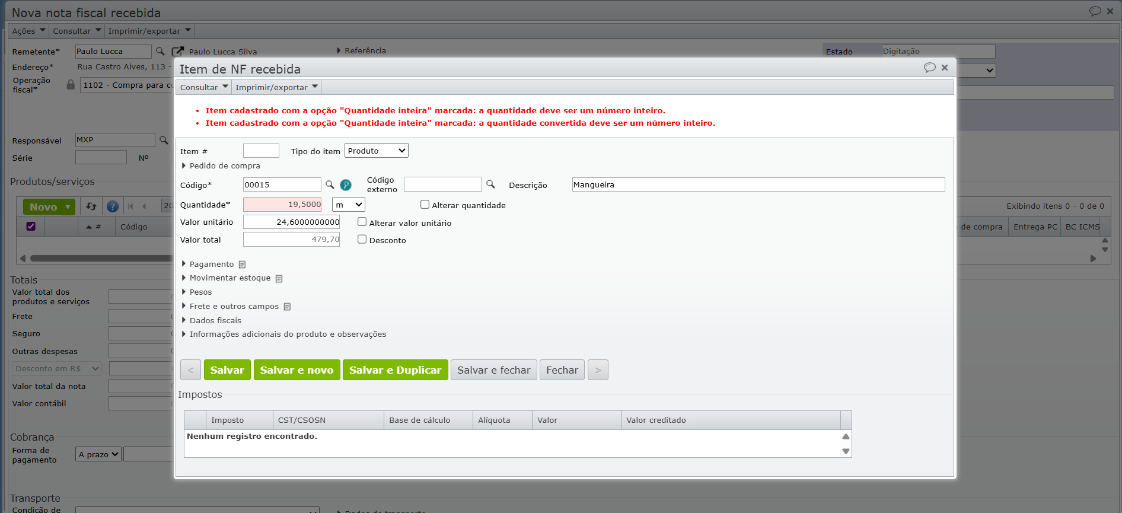Click the down scroll arrow right of Produtos/serviços grid
The width and height of the screenshot is (1122, 513).
1105,250
